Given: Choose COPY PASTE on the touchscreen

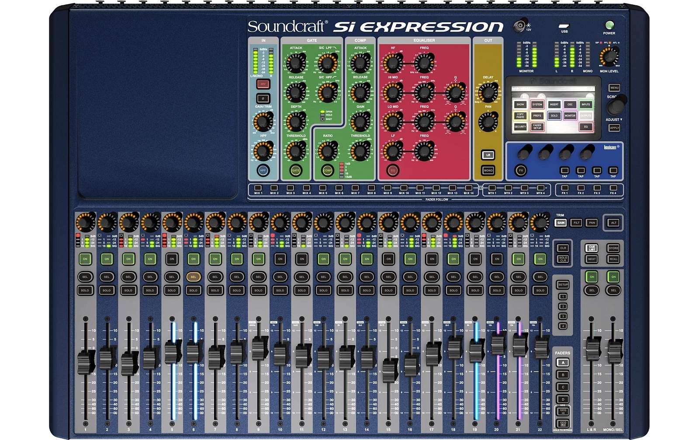Looking at the screenshot, I should (x=520, y=116).
